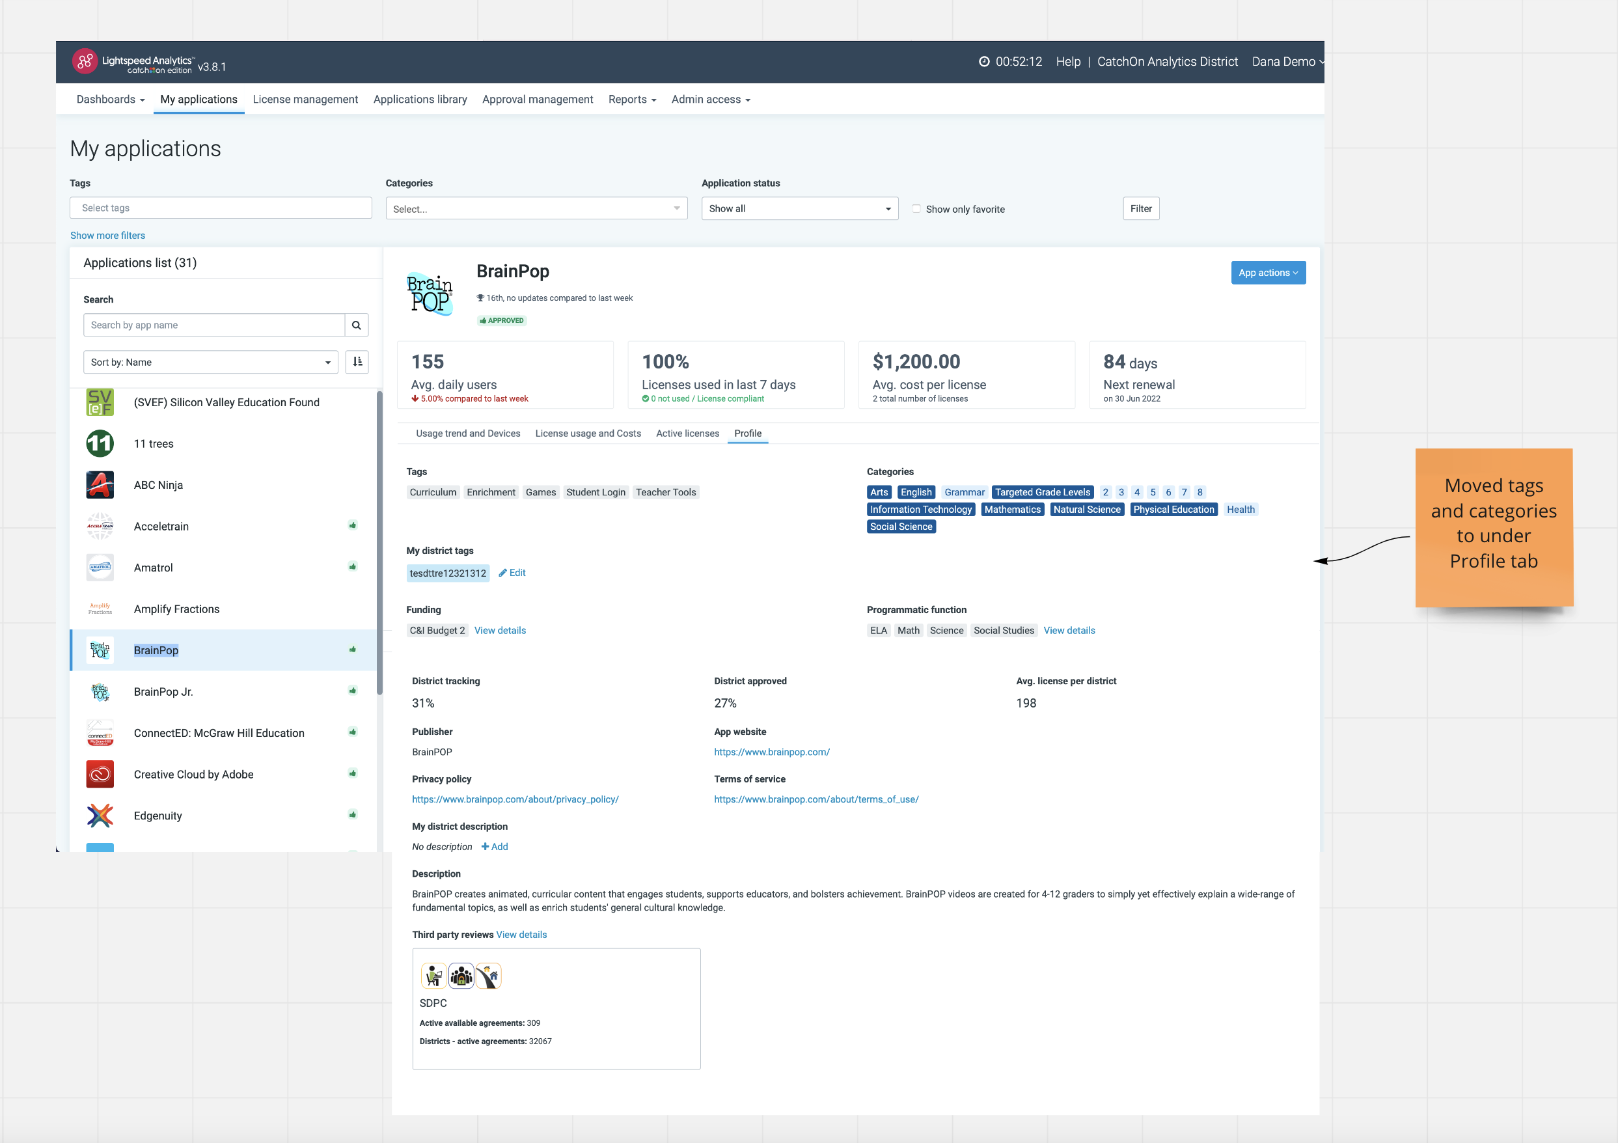Click the Filter button

(x=1141, y=208)
